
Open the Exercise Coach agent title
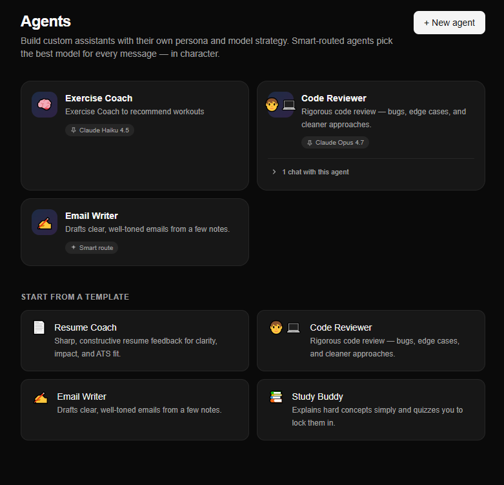coord(99,98)
